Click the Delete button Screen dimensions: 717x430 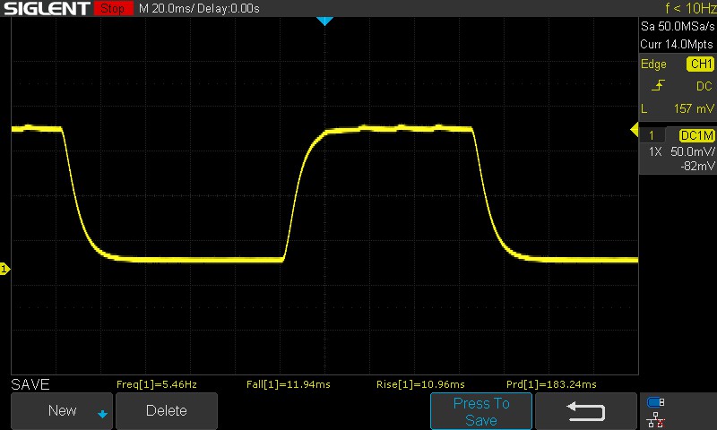[x=167, y=411]
